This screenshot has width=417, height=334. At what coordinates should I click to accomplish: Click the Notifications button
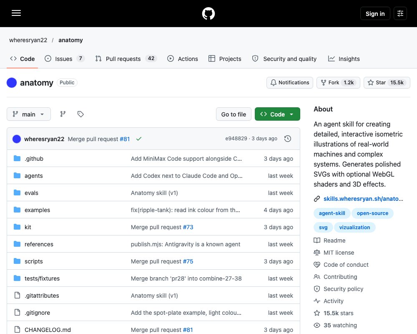pyautogui.click(x=290, y=83)
